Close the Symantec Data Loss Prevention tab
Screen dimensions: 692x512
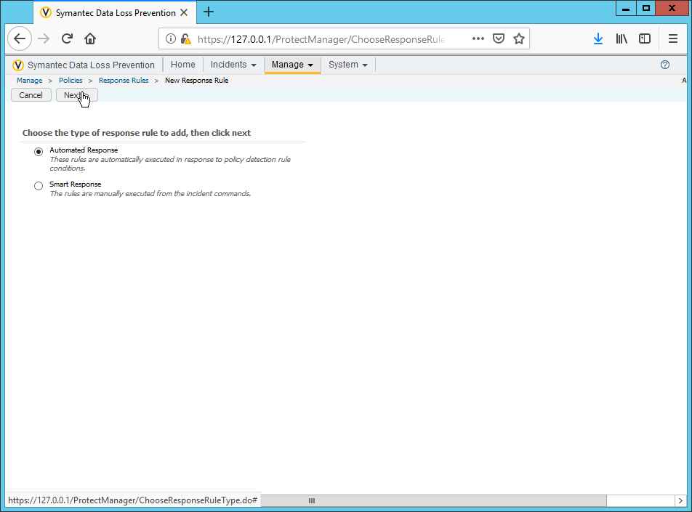coord(184,12)
